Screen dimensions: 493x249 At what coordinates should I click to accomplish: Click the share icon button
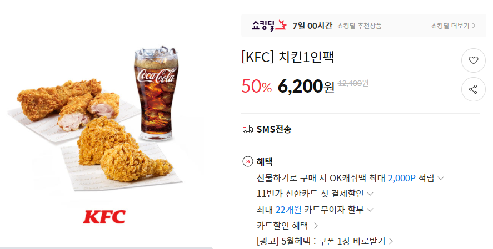click(473, 89)
